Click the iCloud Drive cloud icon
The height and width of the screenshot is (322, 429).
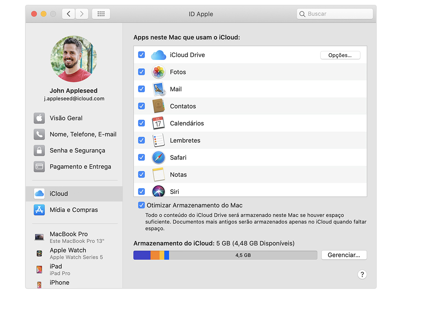[159, 55]
